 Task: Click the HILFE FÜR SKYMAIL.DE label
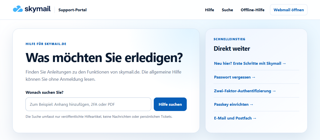tap(46, 44)
